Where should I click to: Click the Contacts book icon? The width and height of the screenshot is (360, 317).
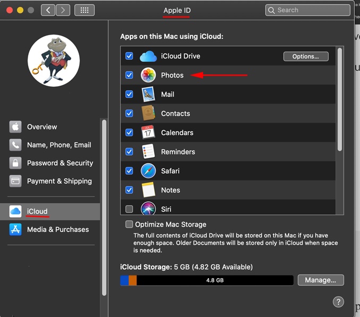point(148,113)
